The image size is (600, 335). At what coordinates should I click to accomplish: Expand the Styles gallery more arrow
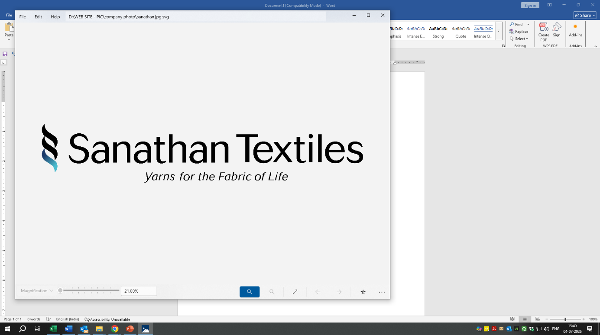499,31
